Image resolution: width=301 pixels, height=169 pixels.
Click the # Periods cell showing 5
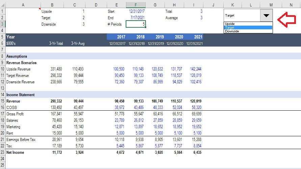(x=136, y=24)
